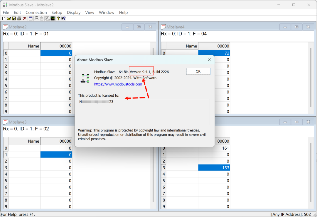Viewport: 317px width, 217px height.
Task: Click the Mbslave2 document icon
Action: [6, 27]
